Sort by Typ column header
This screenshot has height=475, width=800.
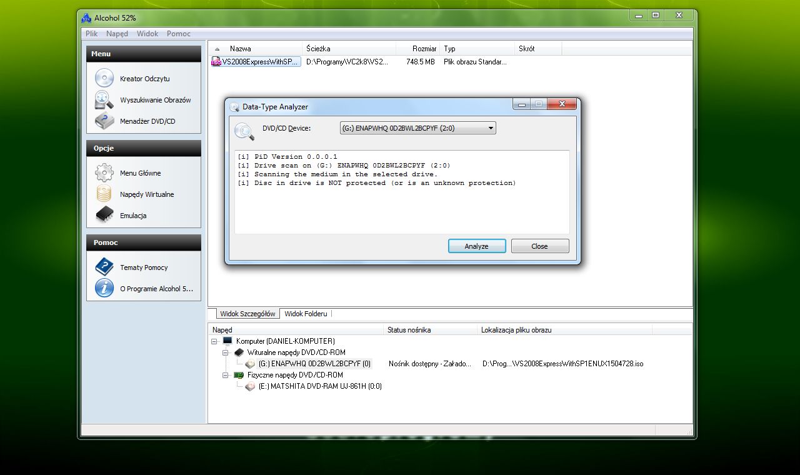coord(477,49)
